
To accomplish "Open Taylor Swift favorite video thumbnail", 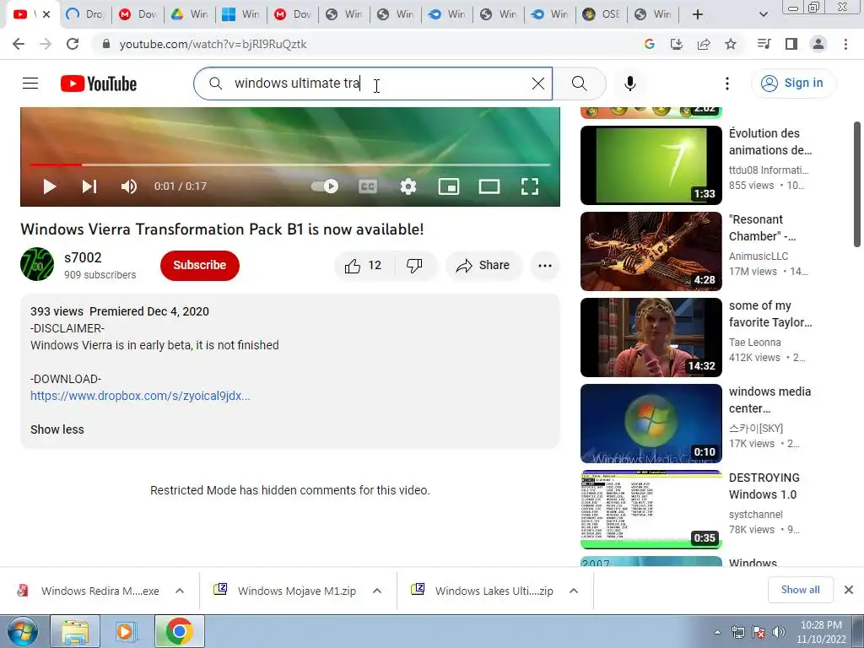I will [651, 337].
